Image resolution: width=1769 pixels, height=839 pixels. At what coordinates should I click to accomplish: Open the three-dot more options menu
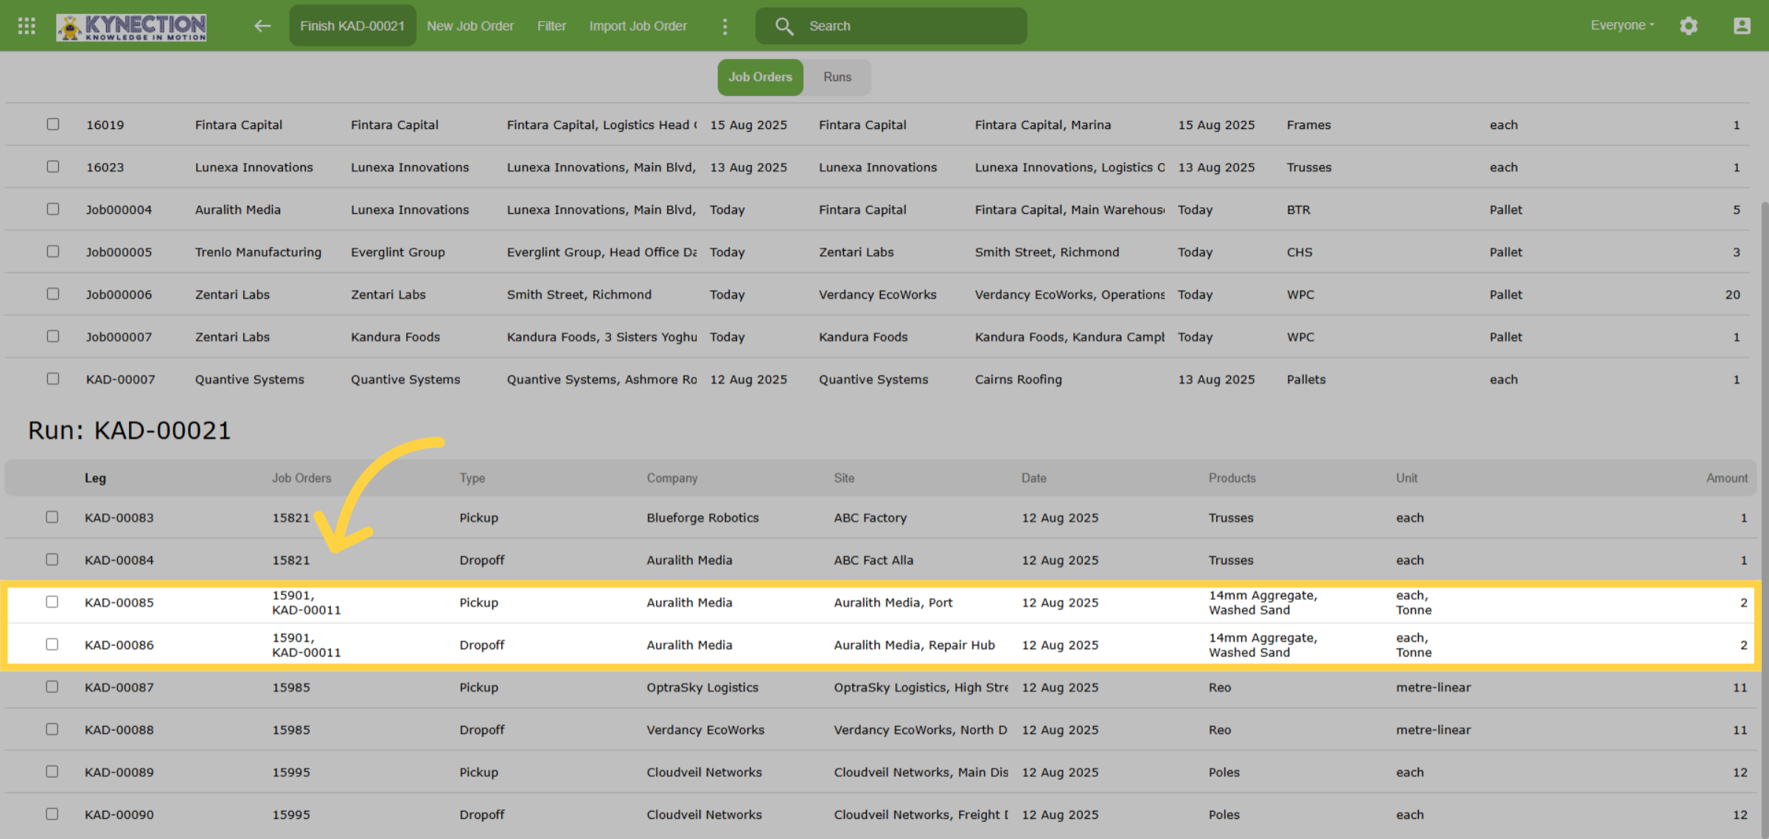click(x=725, y=27)
